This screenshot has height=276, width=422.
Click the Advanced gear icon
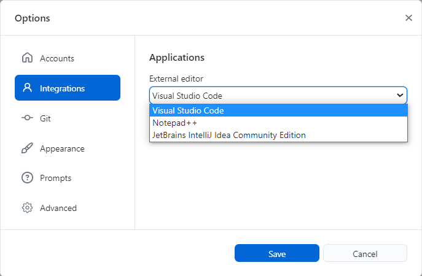[27, 208]
